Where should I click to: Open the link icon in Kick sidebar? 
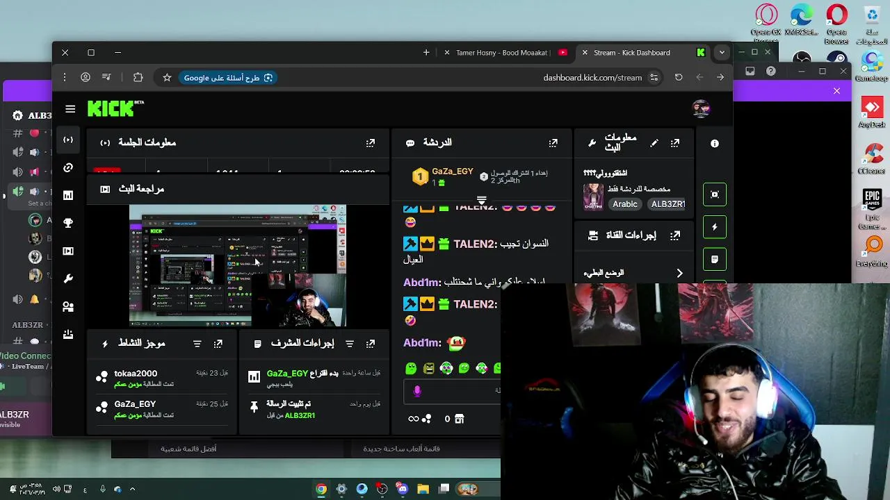(68, 167)
